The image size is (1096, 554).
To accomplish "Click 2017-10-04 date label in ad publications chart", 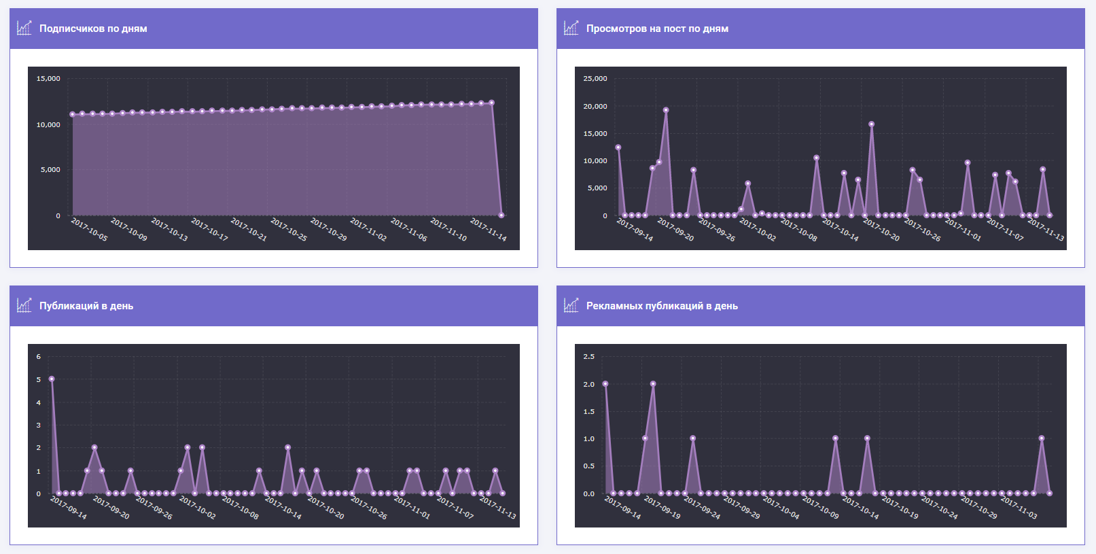I will coord(781,508).
